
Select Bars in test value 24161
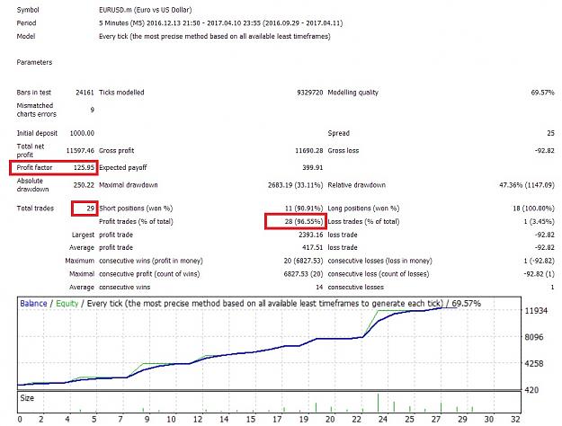[x=85, y=93]
